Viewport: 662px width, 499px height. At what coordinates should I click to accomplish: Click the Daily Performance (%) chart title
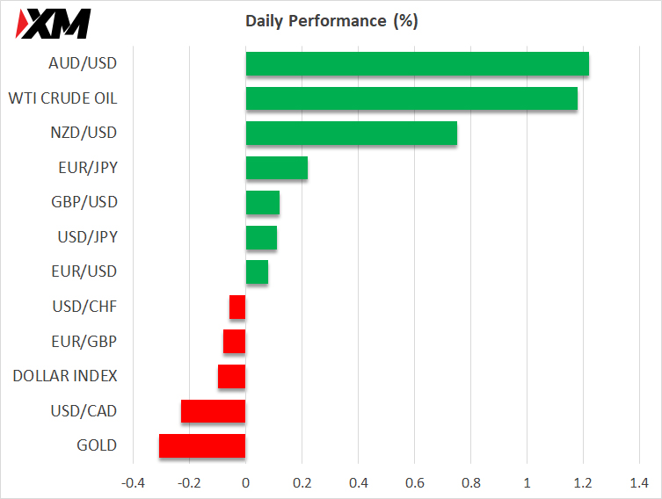click(331, 21)
